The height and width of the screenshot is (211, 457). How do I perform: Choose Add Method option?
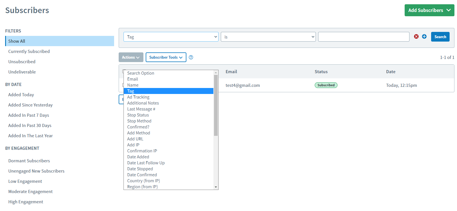(168, 133)
